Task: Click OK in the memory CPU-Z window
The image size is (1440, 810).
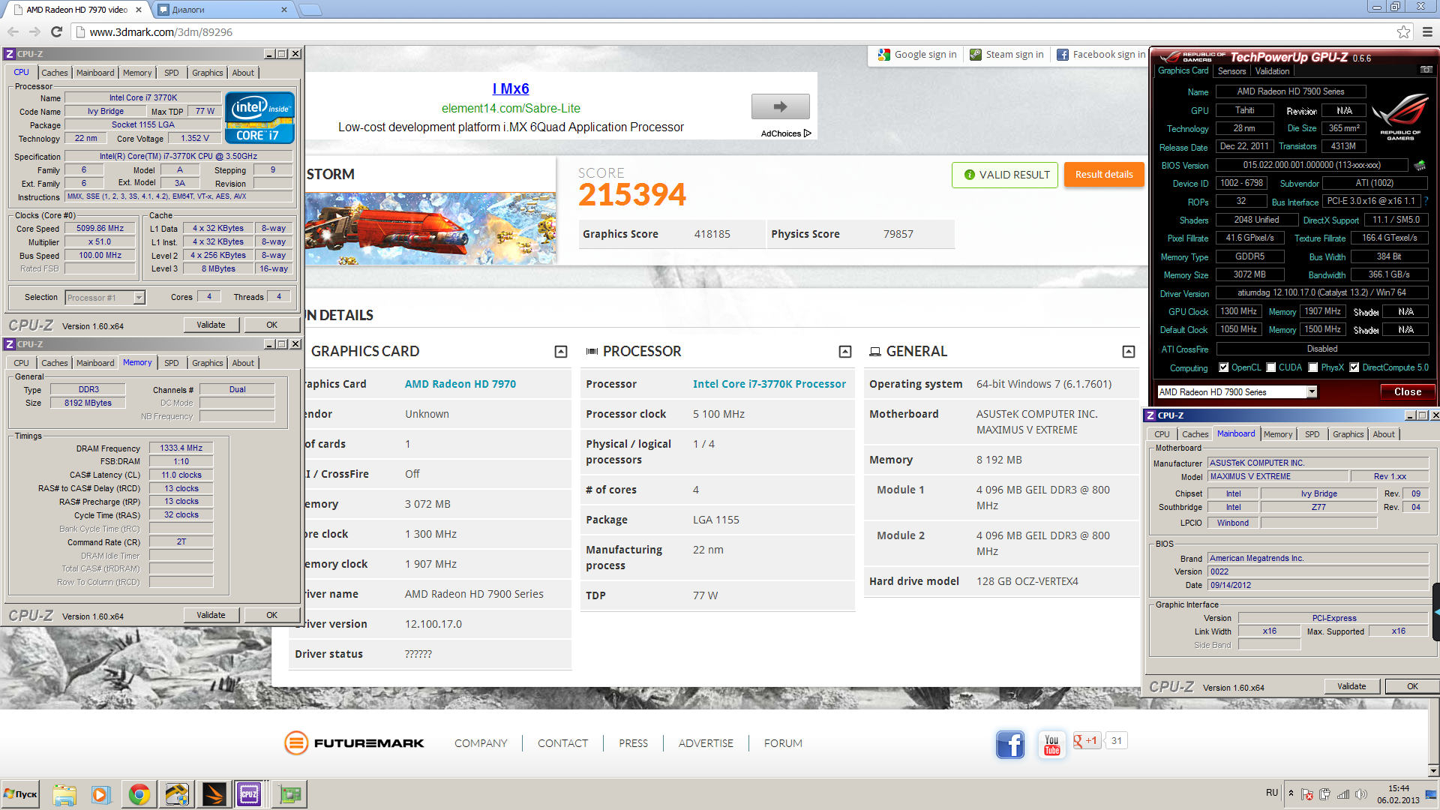Action: coord(271,615)
